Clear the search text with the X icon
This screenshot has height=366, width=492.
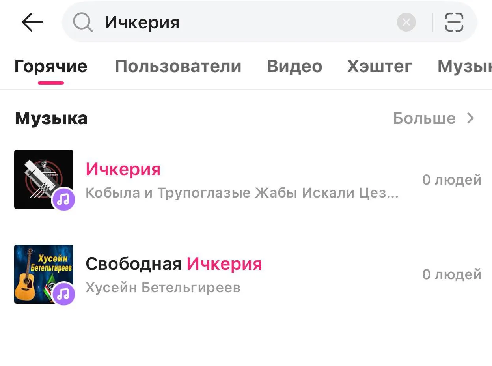pos(406,22)
